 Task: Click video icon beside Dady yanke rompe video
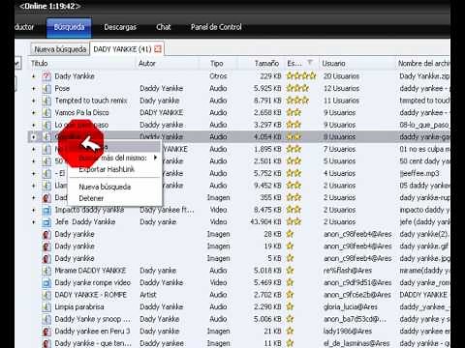click(x=46, y=283)
